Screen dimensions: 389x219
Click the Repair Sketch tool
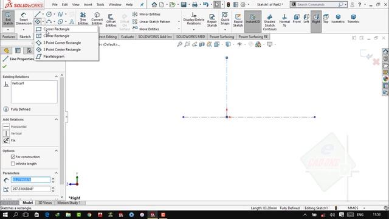pyautogui.click(x=212, y=20)
